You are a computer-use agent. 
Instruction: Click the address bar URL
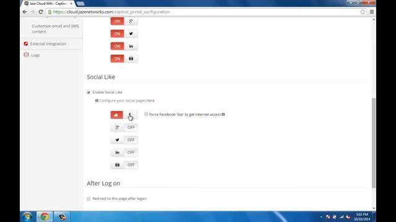[x=111, y=12]
